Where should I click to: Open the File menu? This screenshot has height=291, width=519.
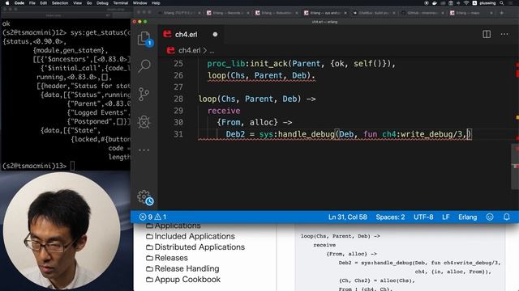pos(32,3)
